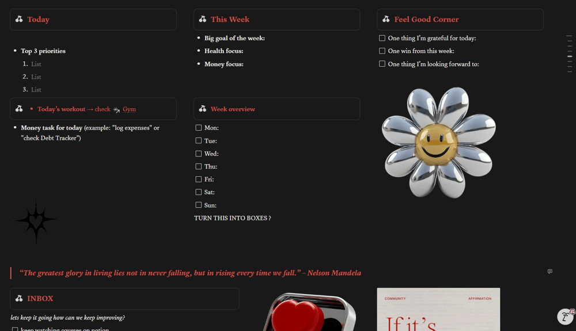Click the first List placeholder under Top 3 priorities
This screenshot has width=576, height=331.
tap(36, 64)
